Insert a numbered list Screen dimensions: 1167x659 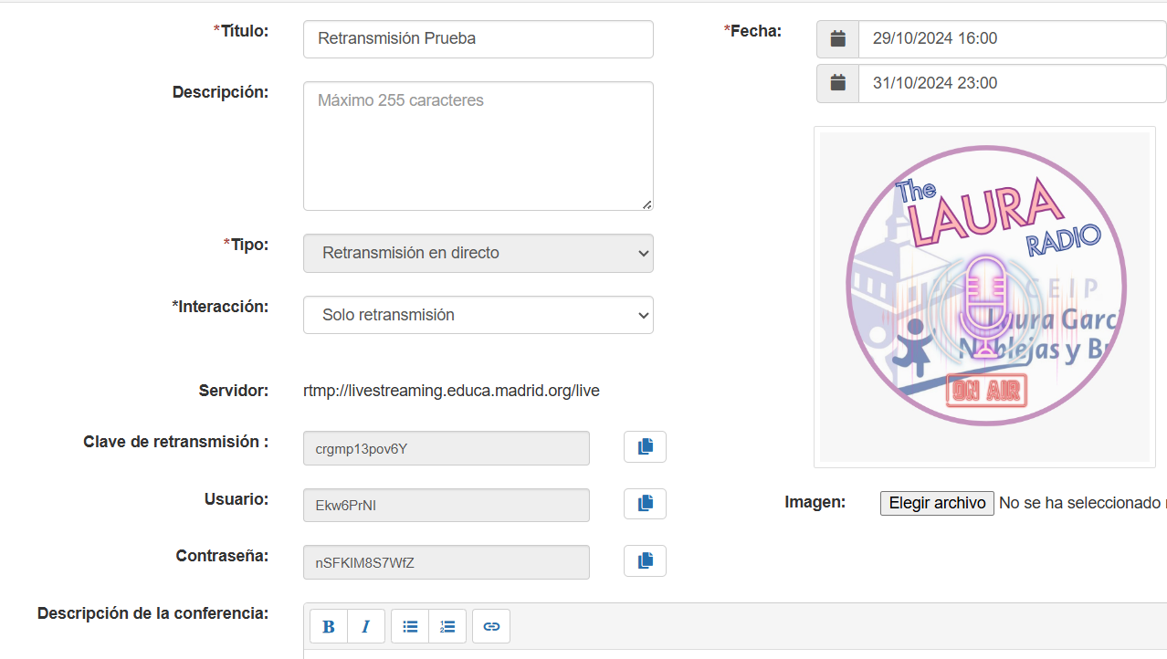447,626
